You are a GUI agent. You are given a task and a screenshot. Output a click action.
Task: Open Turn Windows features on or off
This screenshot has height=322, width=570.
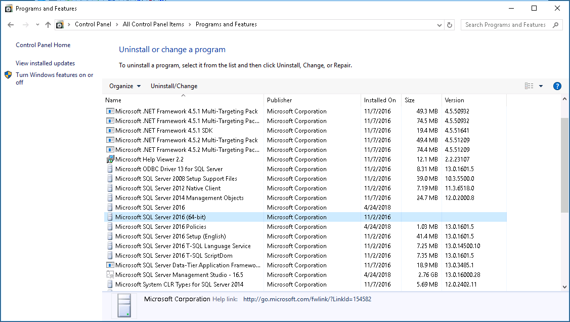(x=55, y=78)
